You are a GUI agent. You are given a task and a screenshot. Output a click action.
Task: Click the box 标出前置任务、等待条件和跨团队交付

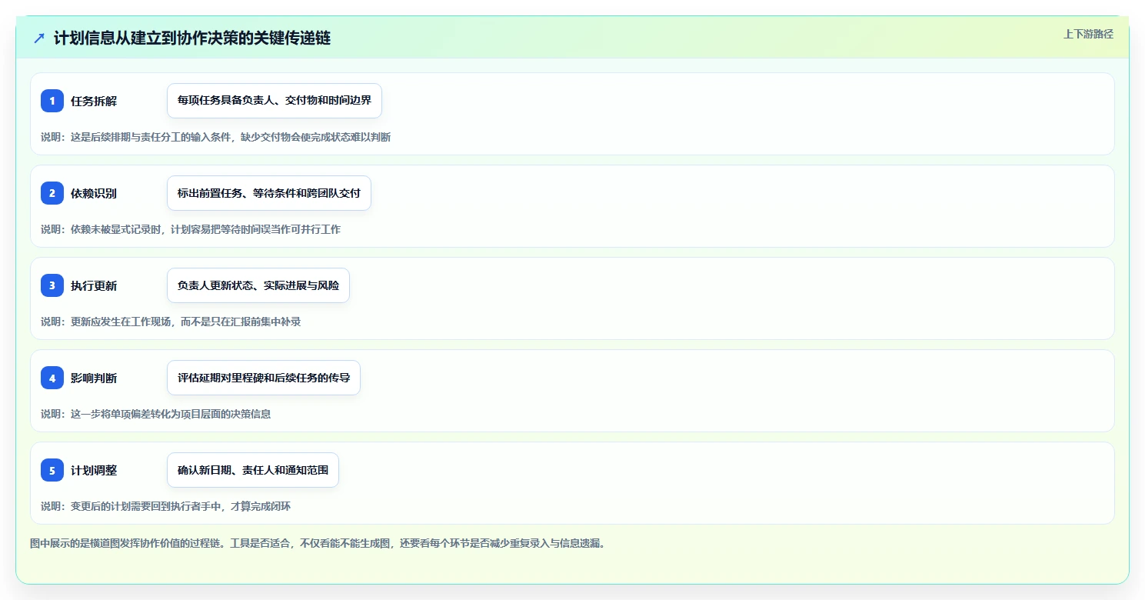pos(269,193)
